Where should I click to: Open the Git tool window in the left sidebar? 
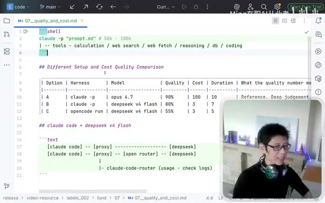(7, 186)
